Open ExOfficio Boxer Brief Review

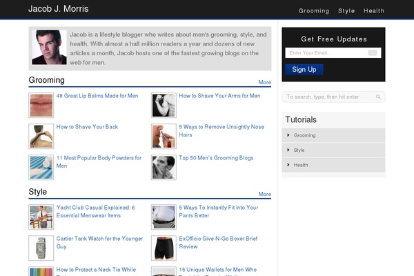218,242
